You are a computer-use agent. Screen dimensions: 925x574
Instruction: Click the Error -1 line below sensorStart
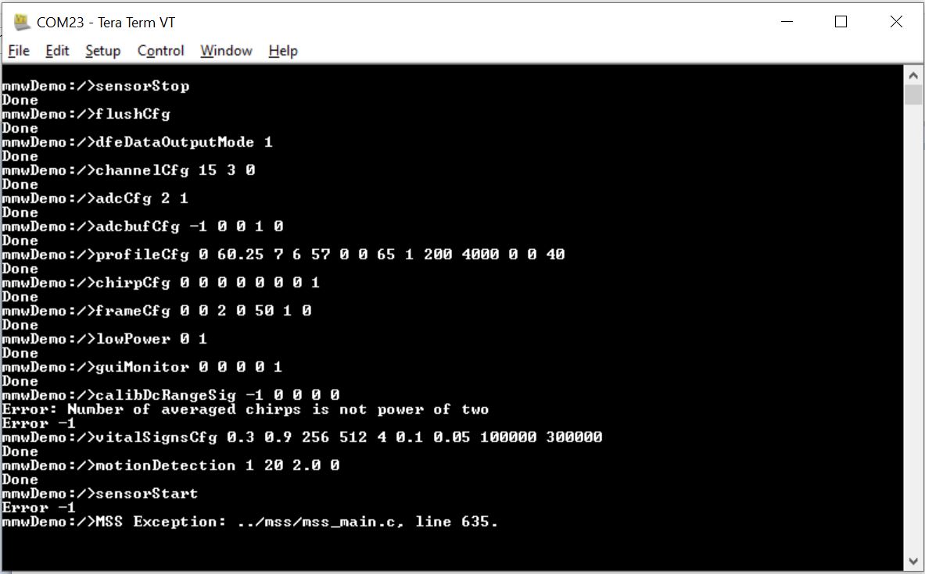point(38,508)
